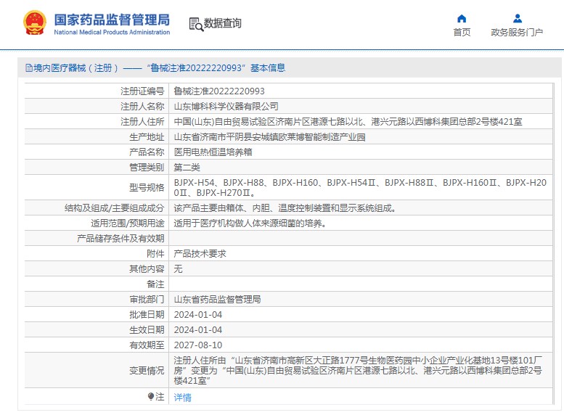Click the 结构及组成/主要组成成分 row label

pos(114,207)
